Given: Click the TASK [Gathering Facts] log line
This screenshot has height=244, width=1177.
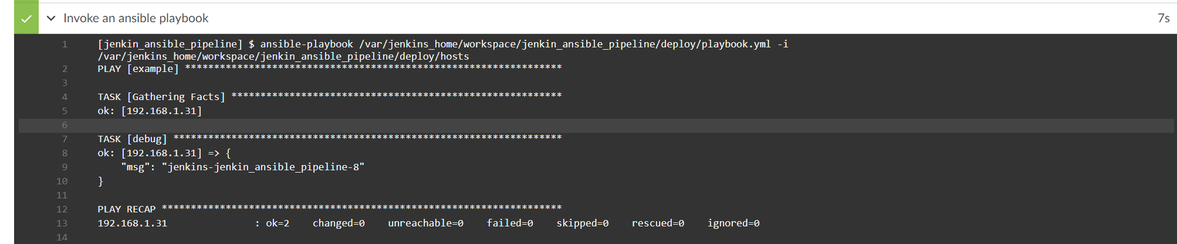Looking at the screenshot, I should pos(330,97).
